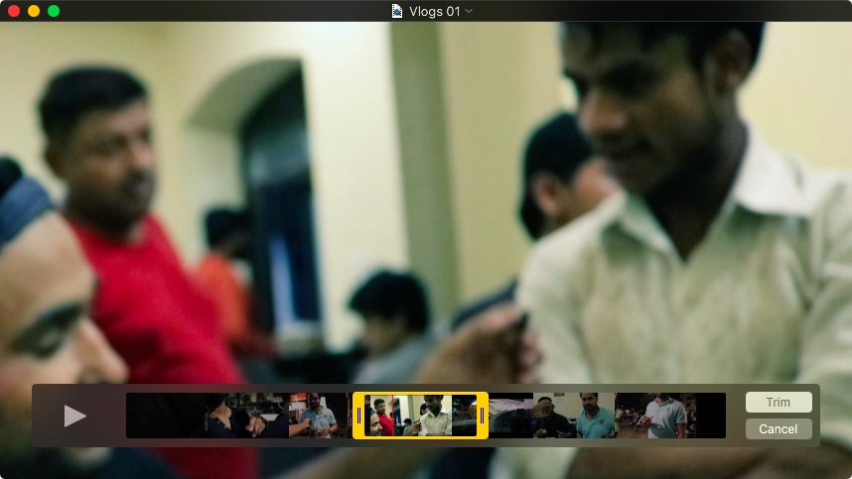Click the dark first frame of the timeline

[166, 416]
